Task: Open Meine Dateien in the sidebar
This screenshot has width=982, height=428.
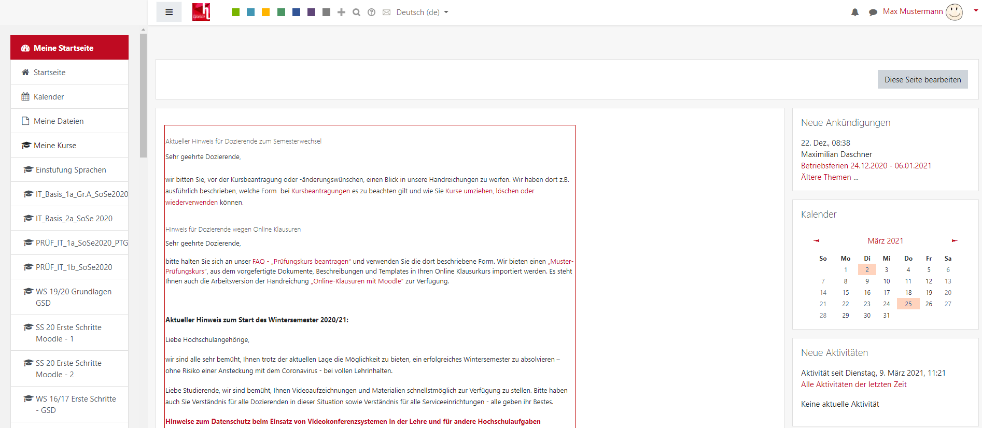Action: pos(59,121)
